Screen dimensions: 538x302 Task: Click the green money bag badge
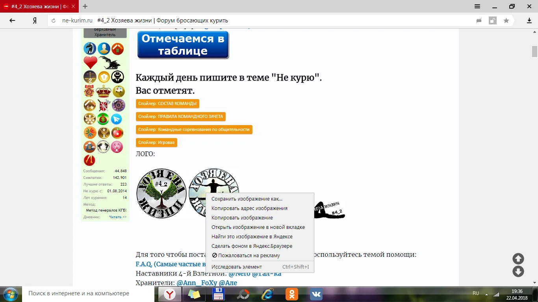103,119
